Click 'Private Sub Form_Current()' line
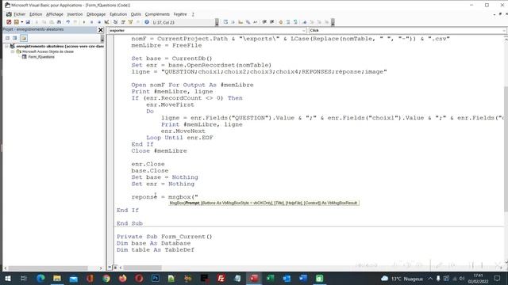The height and width of the screenshot is (285, 508). pyautogui.click(x=164, y=237)
